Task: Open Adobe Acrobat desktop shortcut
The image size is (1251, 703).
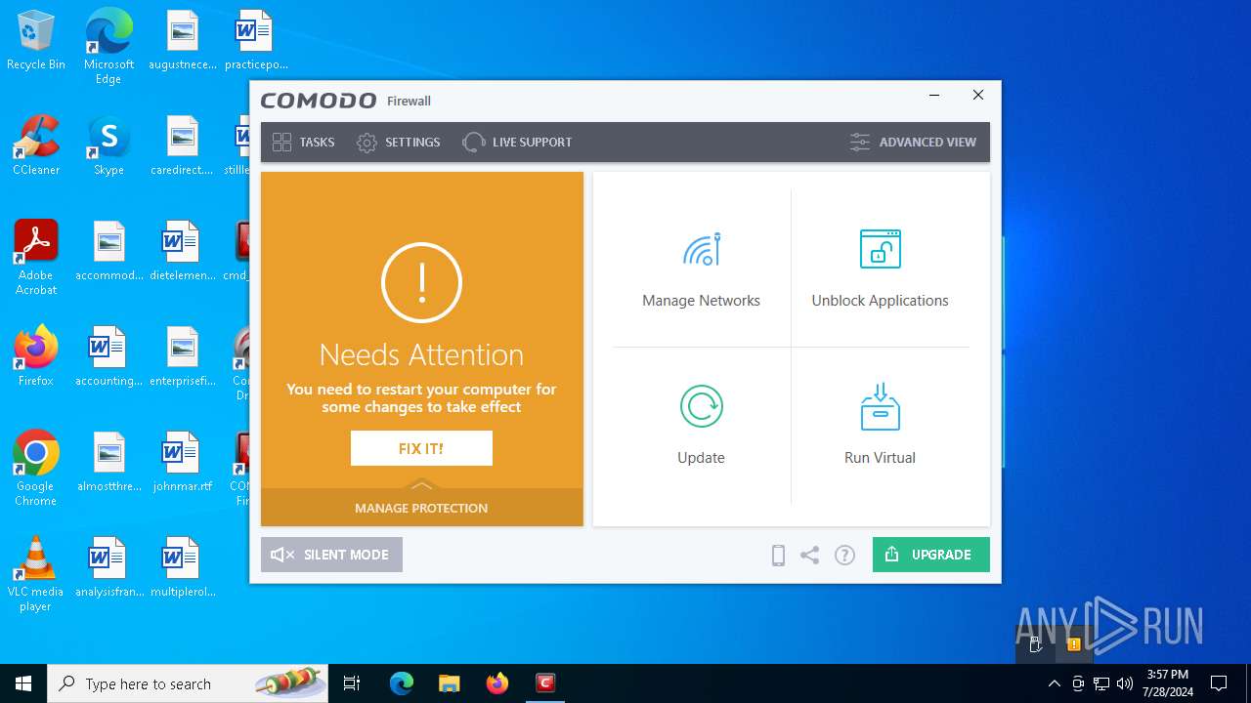Action: point(36,258)
